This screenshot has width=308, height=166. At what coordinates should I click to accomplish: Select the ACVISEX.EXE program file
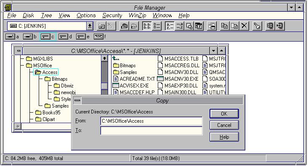click(130, 86)
